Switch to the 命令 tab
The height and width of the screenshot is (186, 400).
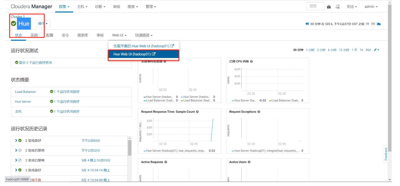65,35
